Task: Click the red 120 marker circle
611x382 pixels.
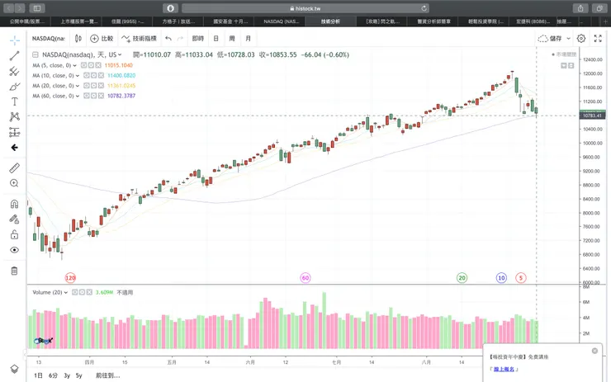Action: pos(70,278)
